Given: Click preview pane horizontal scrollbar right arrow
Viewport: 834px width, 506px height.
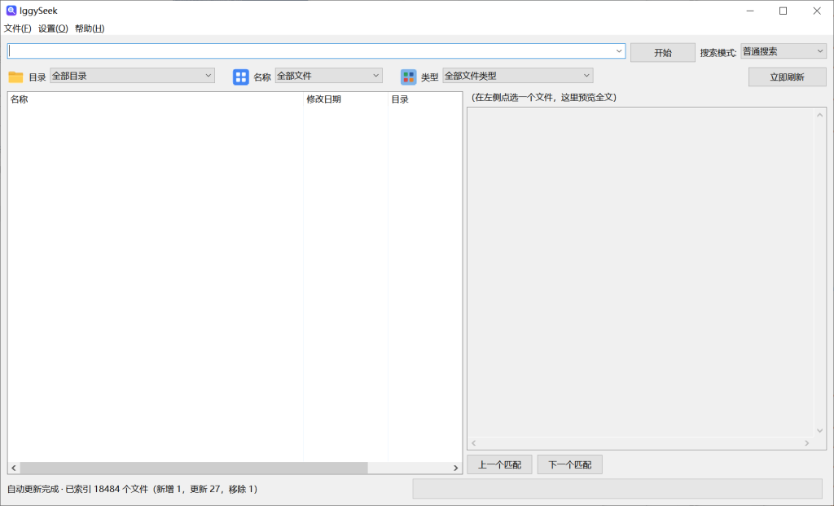Looking at the screenshot, I should (807, 442).
